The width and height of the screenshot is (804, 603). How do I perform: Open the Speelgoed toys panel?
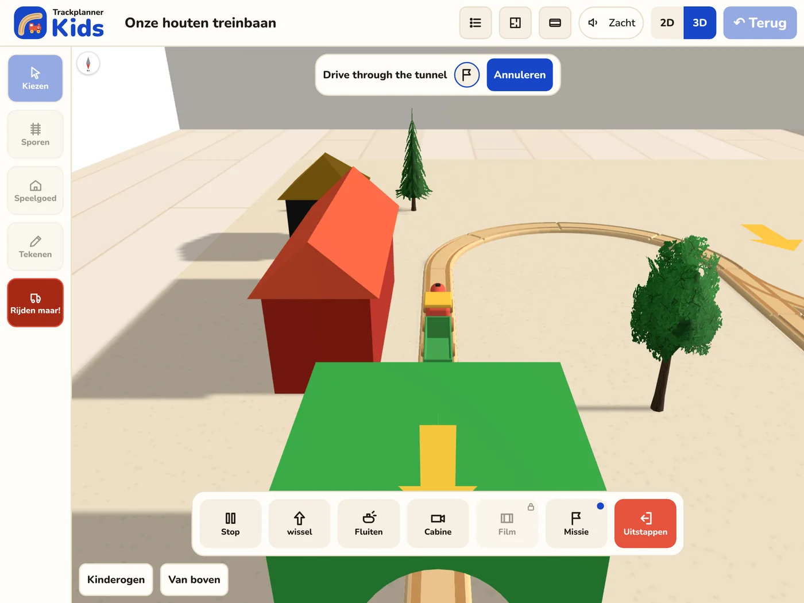tap(35, 191)
